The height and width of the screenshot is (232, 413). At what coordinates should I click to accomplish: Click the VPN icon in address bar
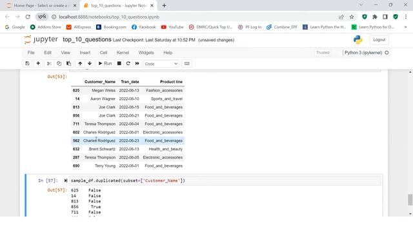point(41,17)
